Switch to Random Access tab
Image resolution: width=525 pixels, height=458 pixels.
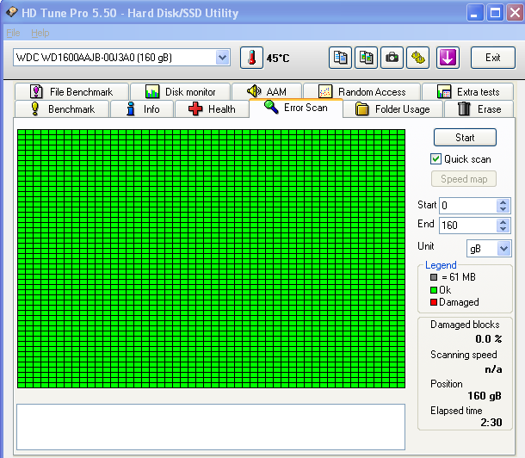pos(361,91)
